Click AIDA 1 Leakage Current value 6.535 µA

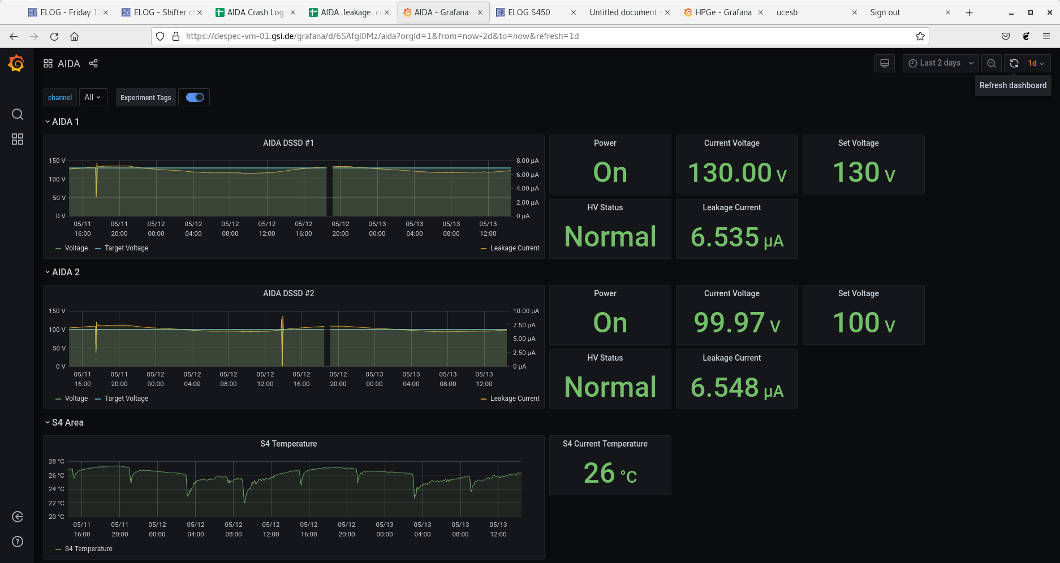point(736,237)
